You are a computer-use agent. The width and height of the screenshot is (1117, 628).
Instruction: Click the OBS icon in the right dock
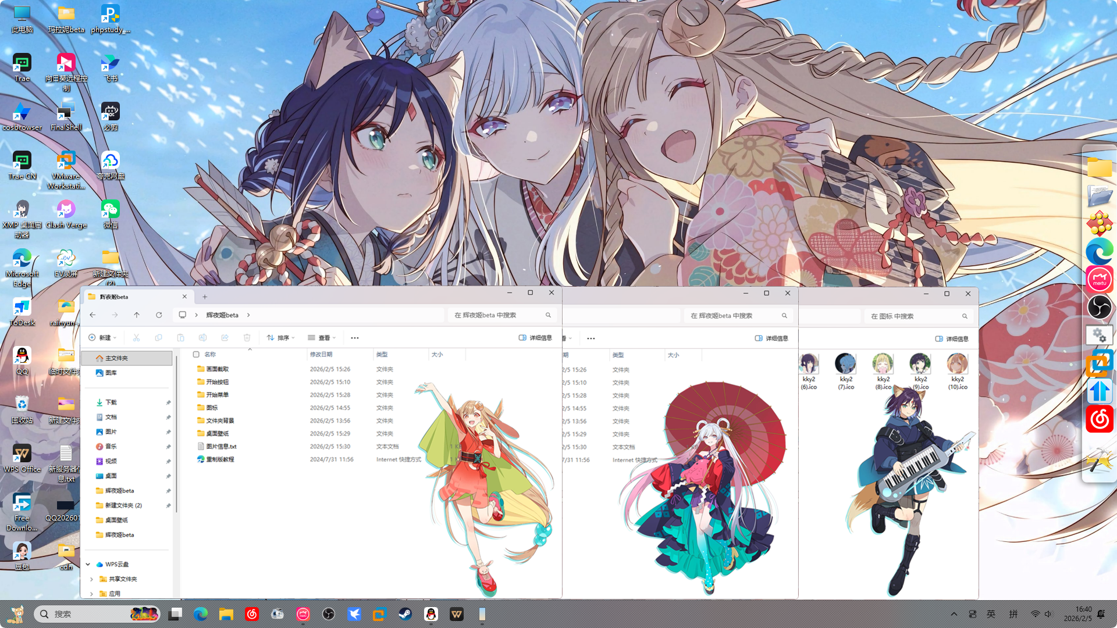coord(1099,307)
